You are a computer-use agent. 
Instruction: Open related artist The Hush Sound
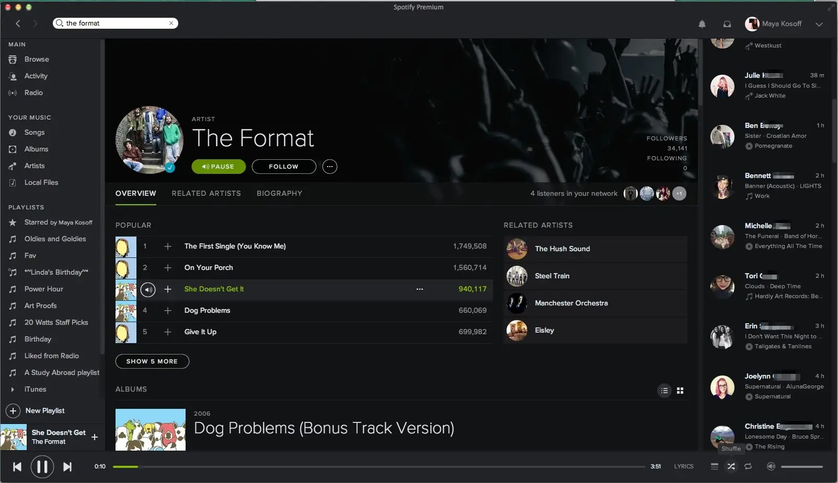pyautogui.click(x=563, y=249)
